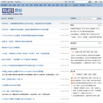This screenshot has height=103, width=103.
Task: Expand 更多 in the 精彩图片 section
Action: tap(100, 43)
